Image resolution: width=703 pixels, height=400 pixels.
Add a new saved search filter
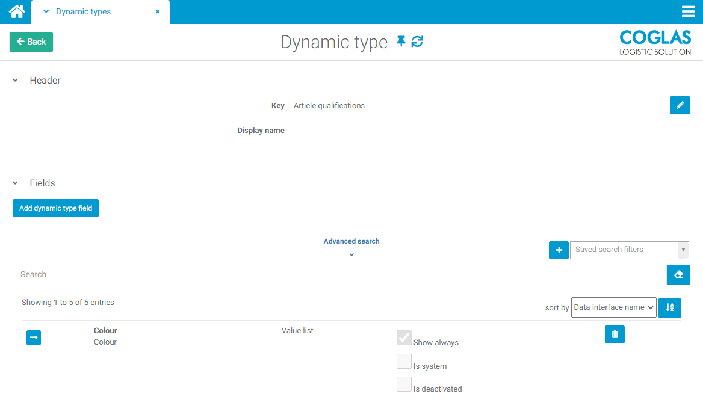tap(559, 250)
